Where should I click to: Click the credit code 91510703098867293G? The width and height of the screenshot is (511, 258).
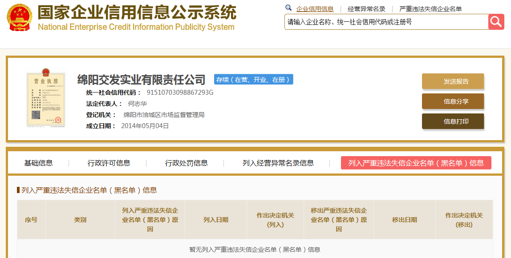pos(180,93)
